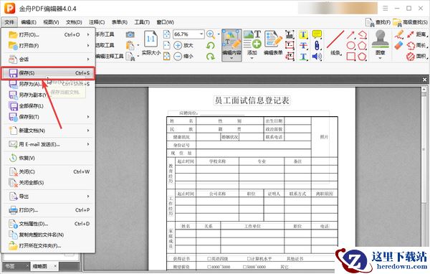This screenshot has height=274, width=430.
Task: Expand the arrow below 编辑内容
Action: 231,59
